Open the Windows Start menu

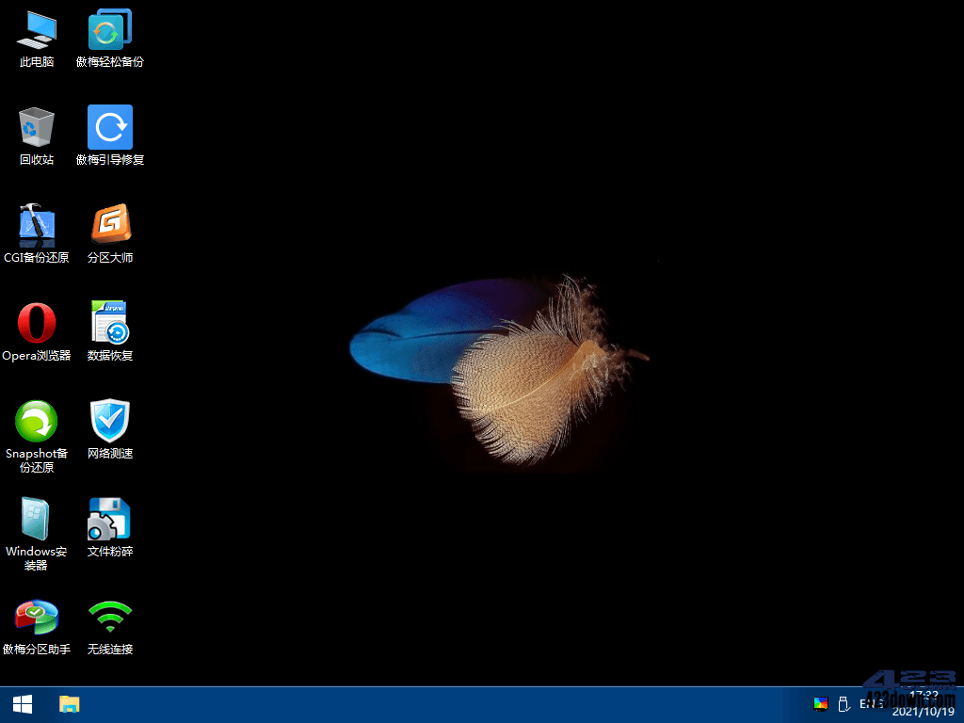23,704
